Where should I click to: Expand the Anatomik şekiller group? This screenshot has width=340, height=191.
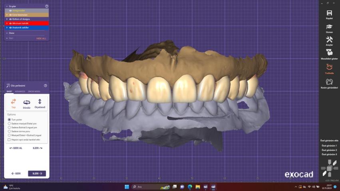[7, 28]
